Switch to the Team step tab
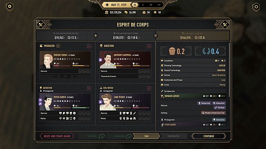Viewport: 266px width, 149px height. [146, 136]
